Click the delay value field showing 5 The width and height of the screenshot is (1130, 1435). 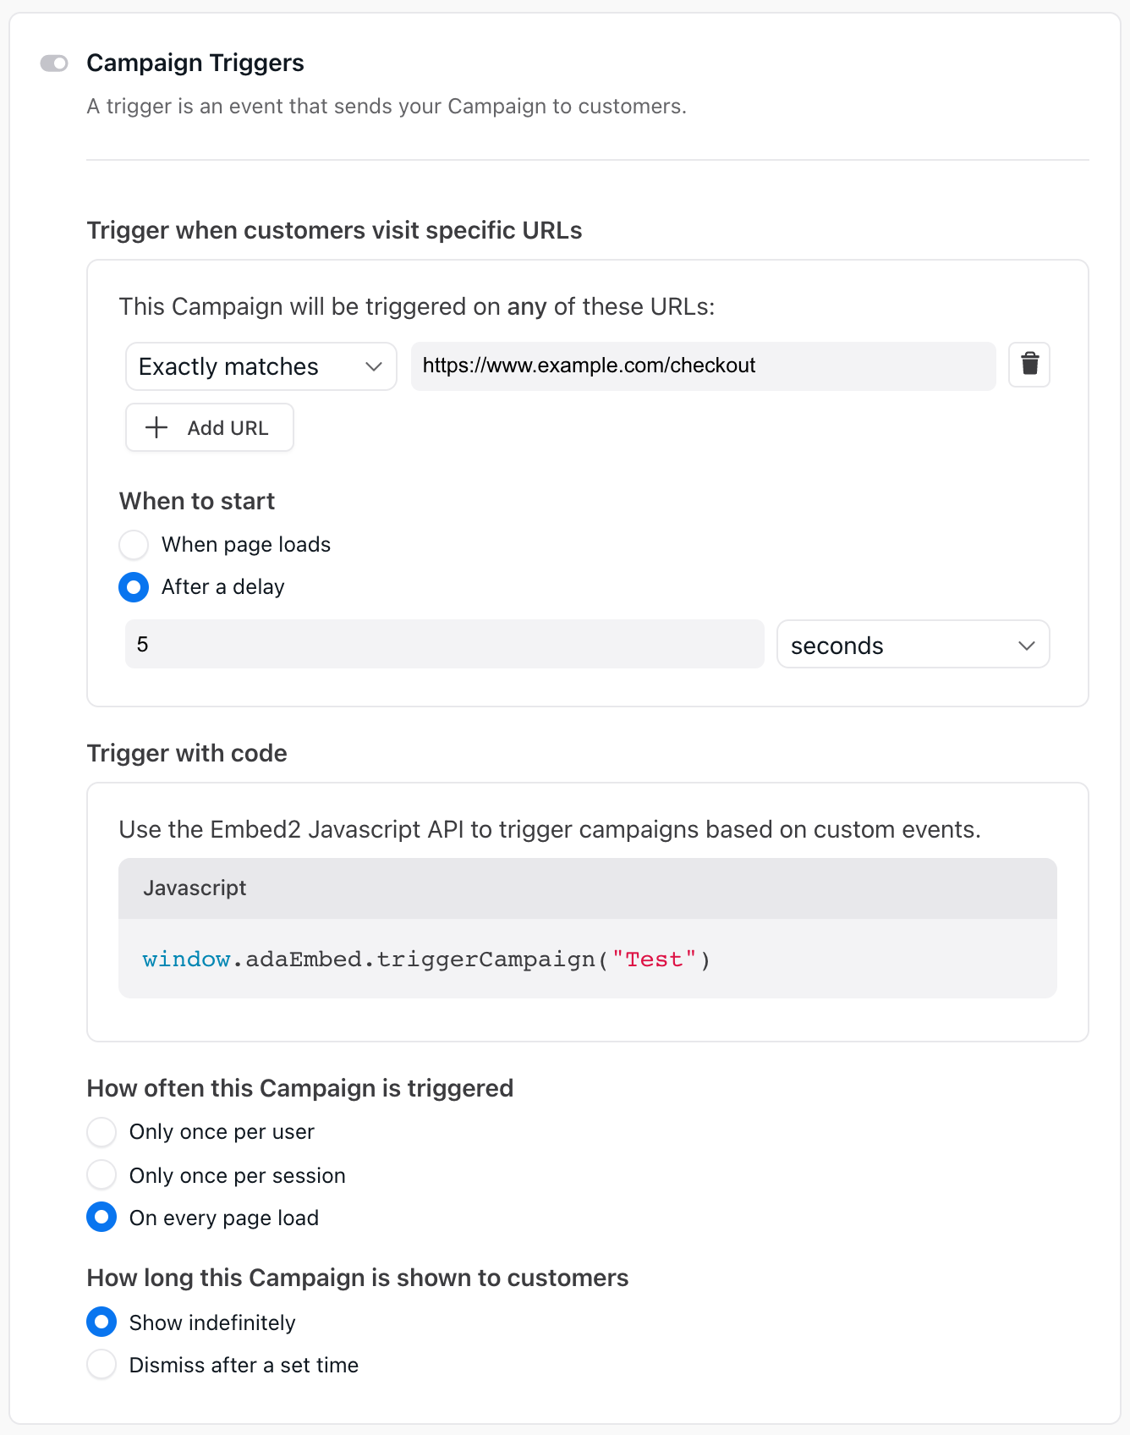click(444, 645)
